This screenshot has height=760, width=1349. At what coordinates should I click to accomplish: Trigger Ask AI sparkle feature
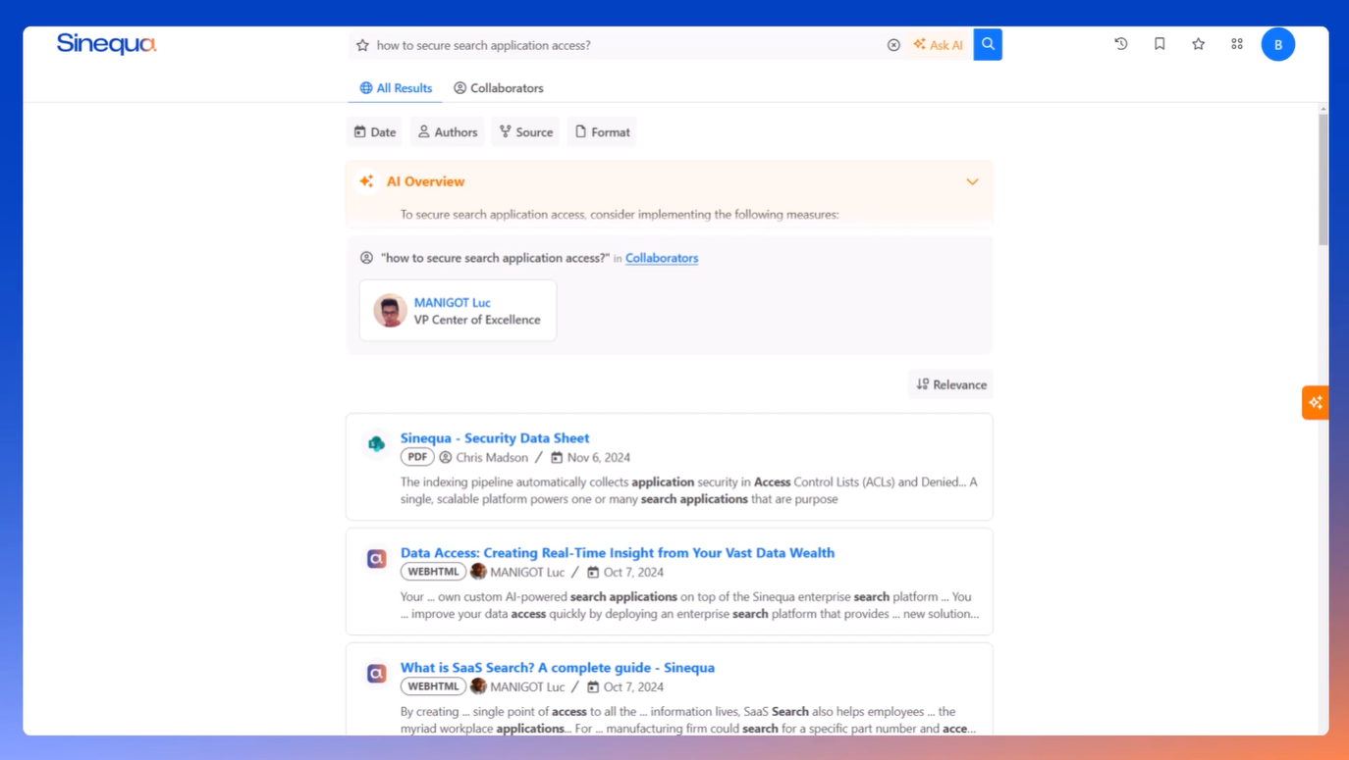coord(938,44)
